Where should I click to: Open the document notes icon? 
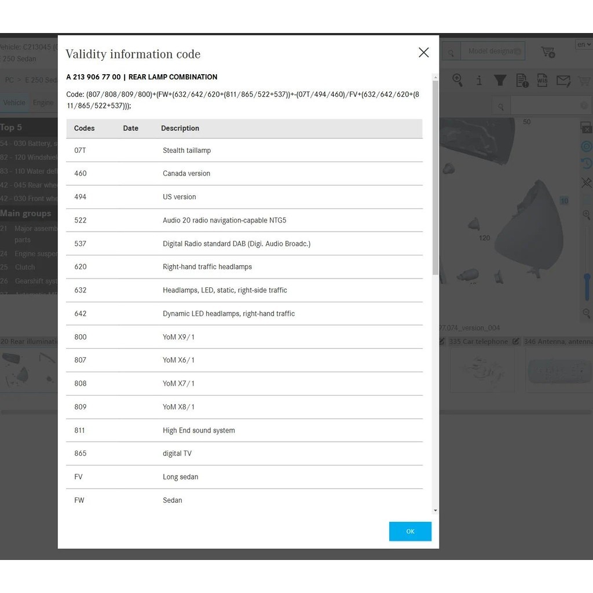click(522, 80)
